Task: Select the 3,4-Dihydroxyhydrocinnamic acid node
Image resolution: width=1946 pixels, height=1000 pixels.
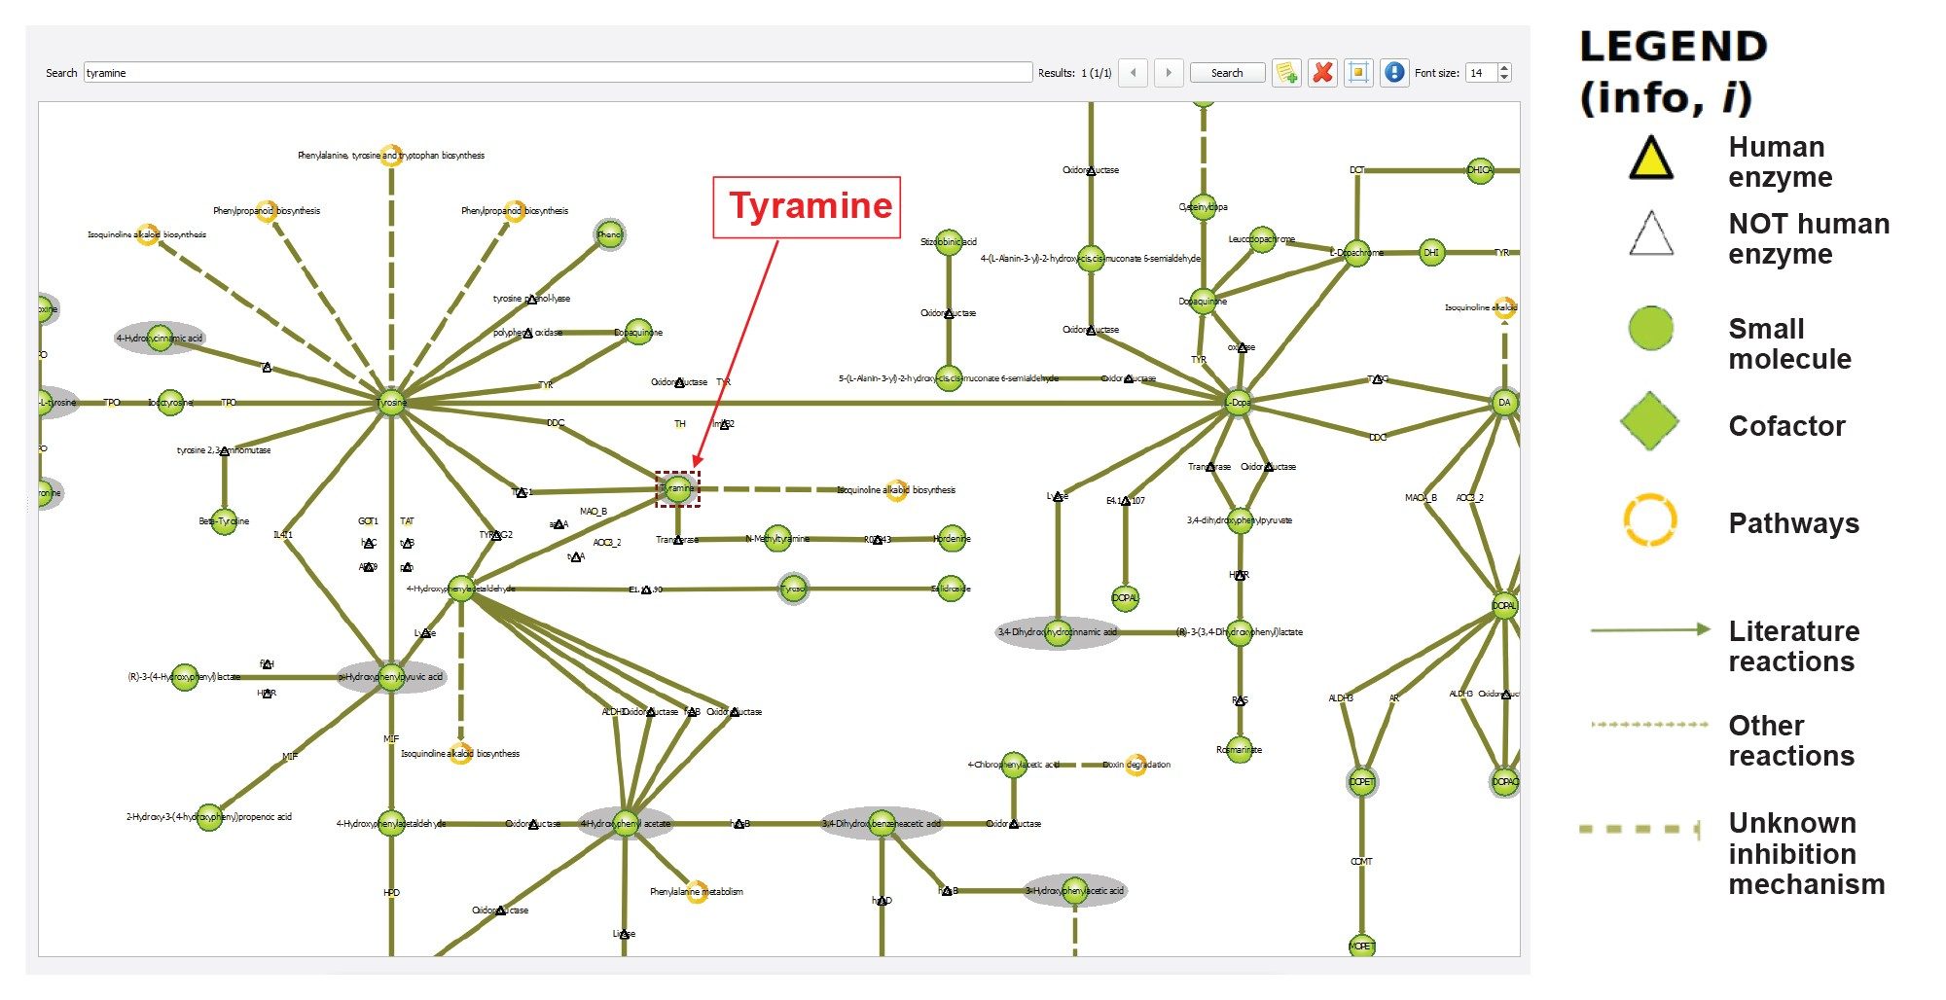Action: [1058, 632]
